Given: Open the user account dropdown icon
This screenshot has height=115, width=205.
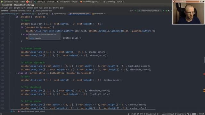Looking at the screenshot, I should tap(131, 11).
